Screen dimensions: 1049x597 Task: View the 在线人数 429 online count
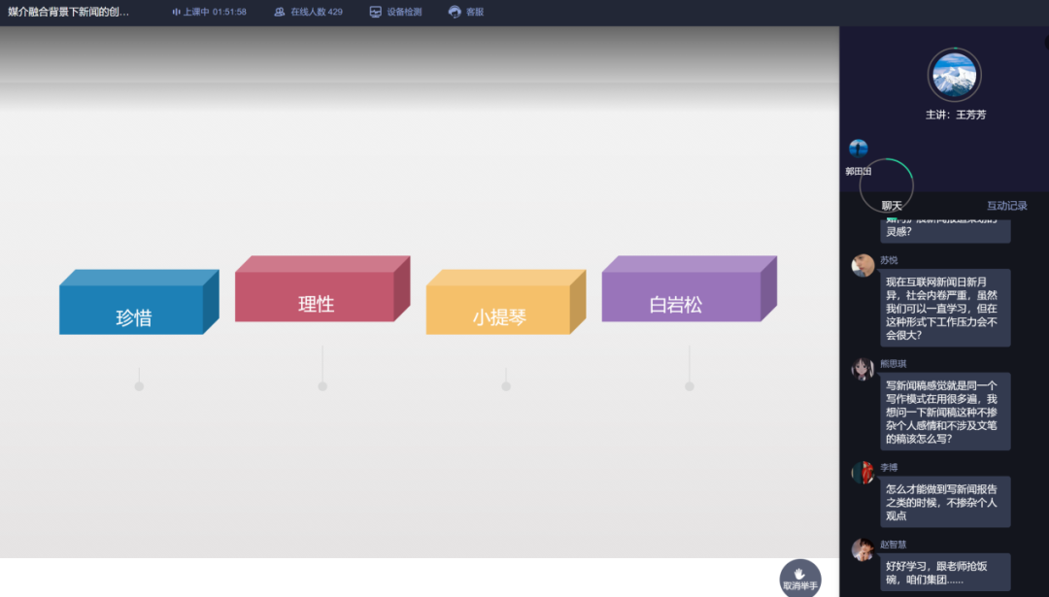pyautogui.click(x=309, y=12)
